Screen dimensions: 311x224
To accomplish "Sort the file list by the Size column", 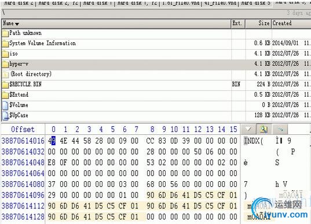I will tap(258, 24).
